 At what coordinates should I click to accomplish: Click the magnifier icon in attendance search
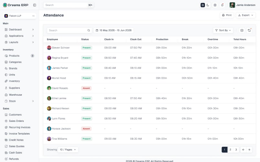pos(89,30)
